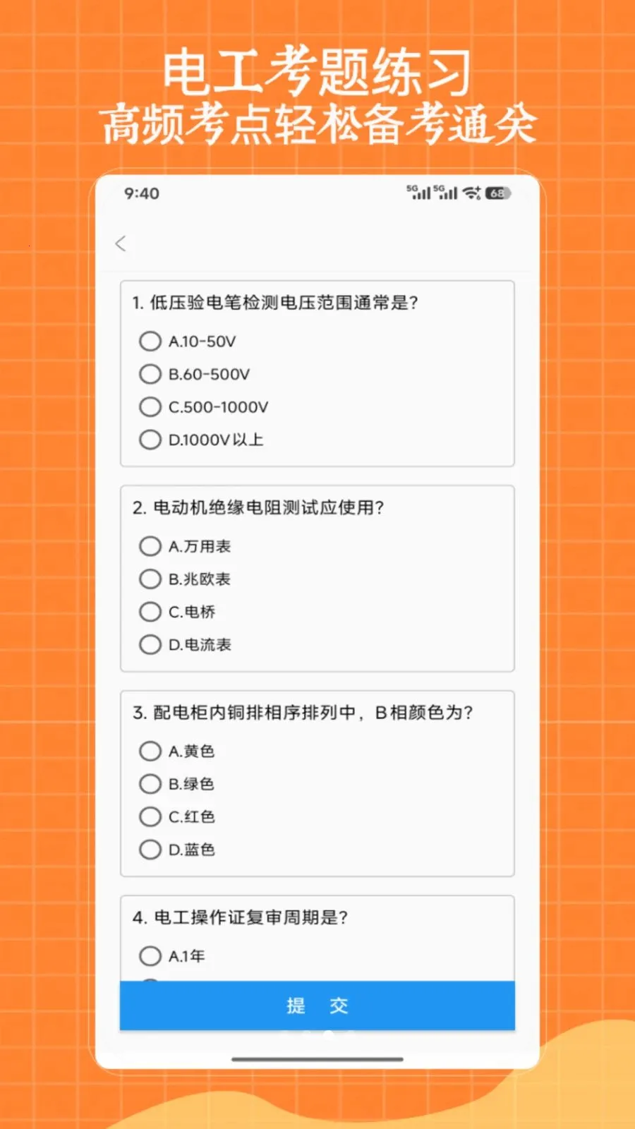Pick D.蓝色 answer option
The image size is (635, 1129).
(x=150, y=850)
